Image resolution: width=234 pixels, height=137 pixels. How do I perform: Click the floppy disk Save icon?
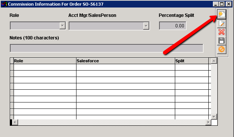[x=222, y=41]
